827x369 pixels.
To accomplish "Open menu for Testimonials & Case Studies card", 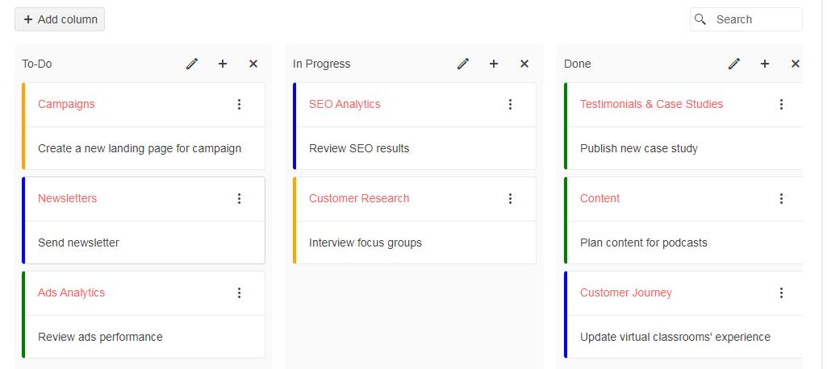I will click(781, 104).
